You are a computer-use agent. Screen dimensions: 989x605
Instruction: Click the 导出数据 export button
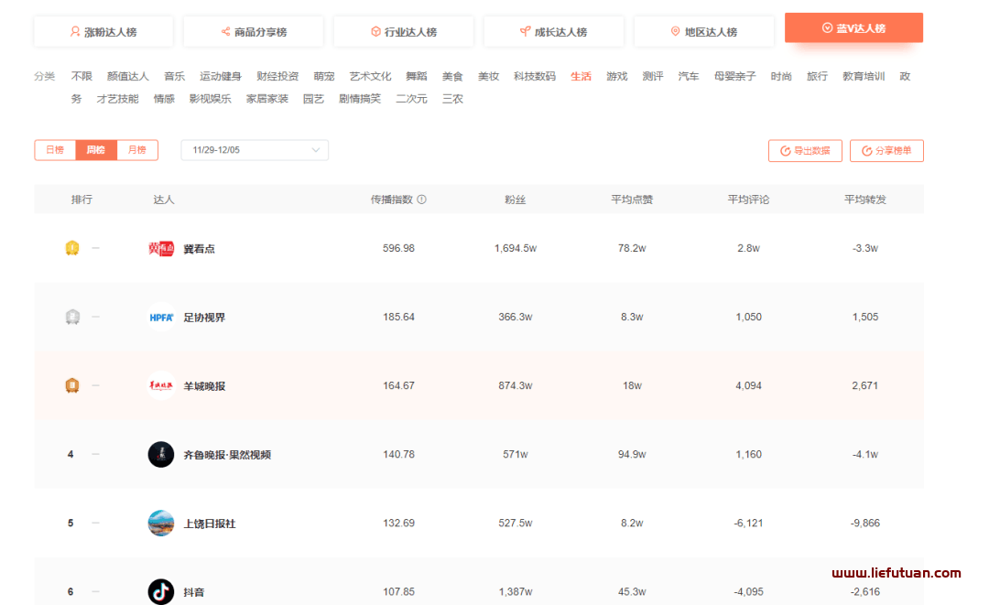point(805,151)
